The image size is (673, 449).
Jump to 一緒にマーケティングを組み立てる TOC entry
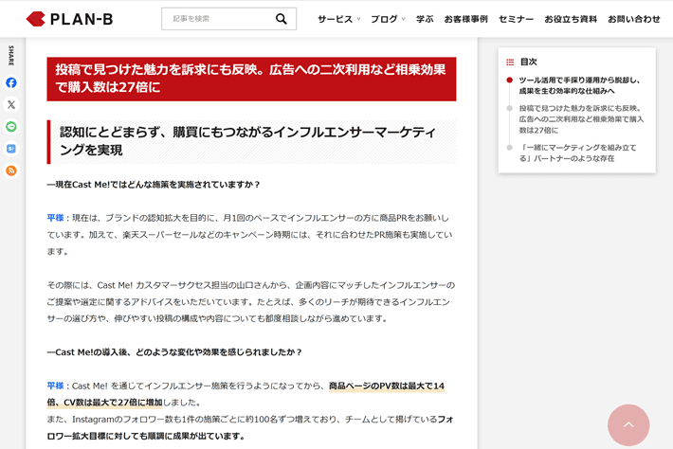(577, 153)
